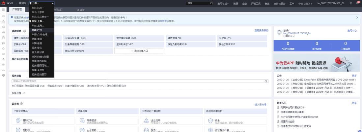Open the 评价 tab
362x132 pixels.
coord(81,10)
